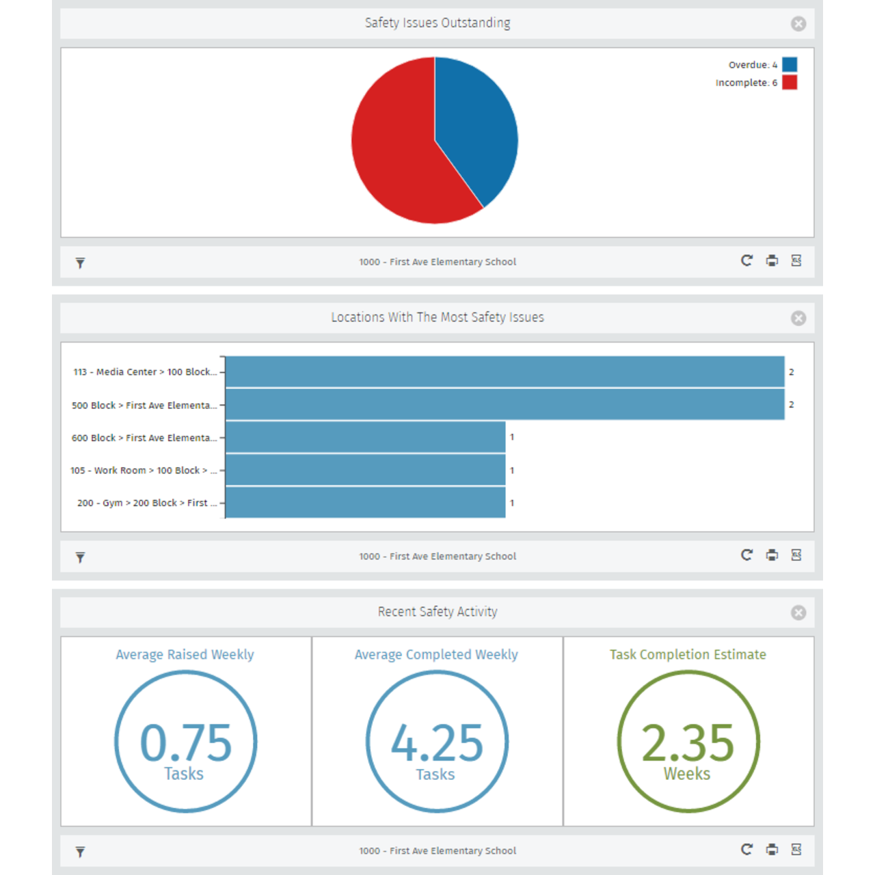Screen dimensions: 875x875
Task: Close the Safety Issues Outstanding widget
Action: [798, 24]
